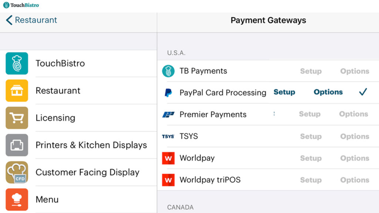
Task: Select the PayPal Card Processing gateway name
Action: [x=223, y=92]
